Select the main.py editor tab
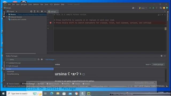 53,11
